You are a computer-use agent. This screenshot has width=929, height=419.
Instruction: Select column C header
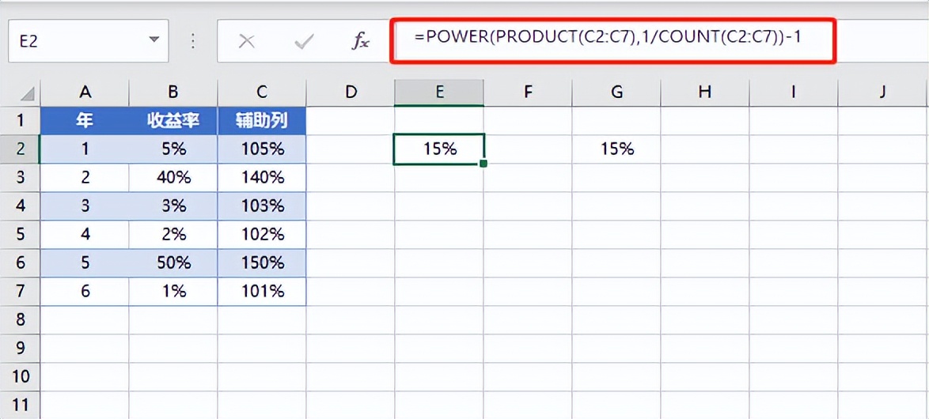tap(262, 92)
